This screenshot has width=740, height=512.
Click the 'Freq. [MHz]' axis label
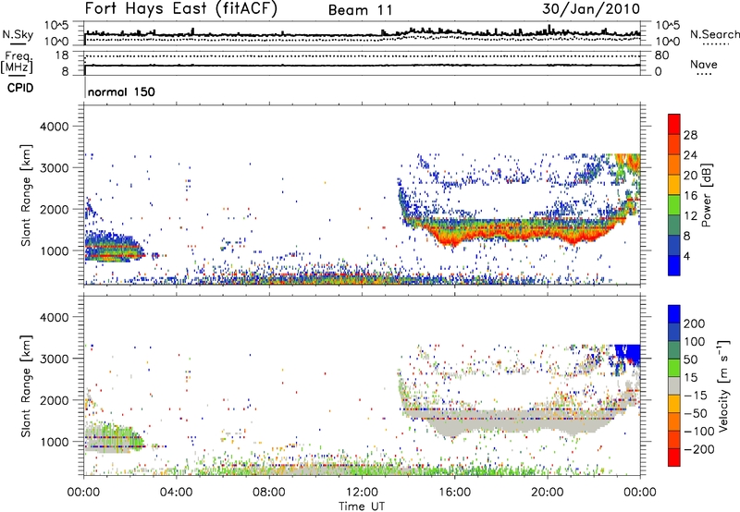(x=18, y=63)
